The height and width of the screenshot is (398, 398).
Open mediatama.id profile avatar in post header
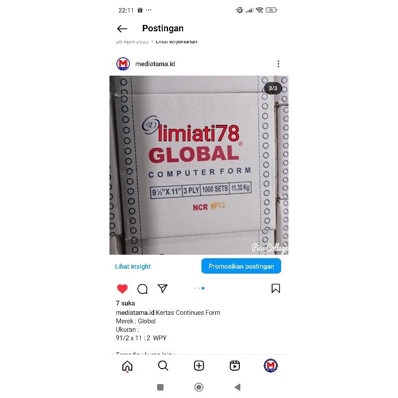coord(123,64)
